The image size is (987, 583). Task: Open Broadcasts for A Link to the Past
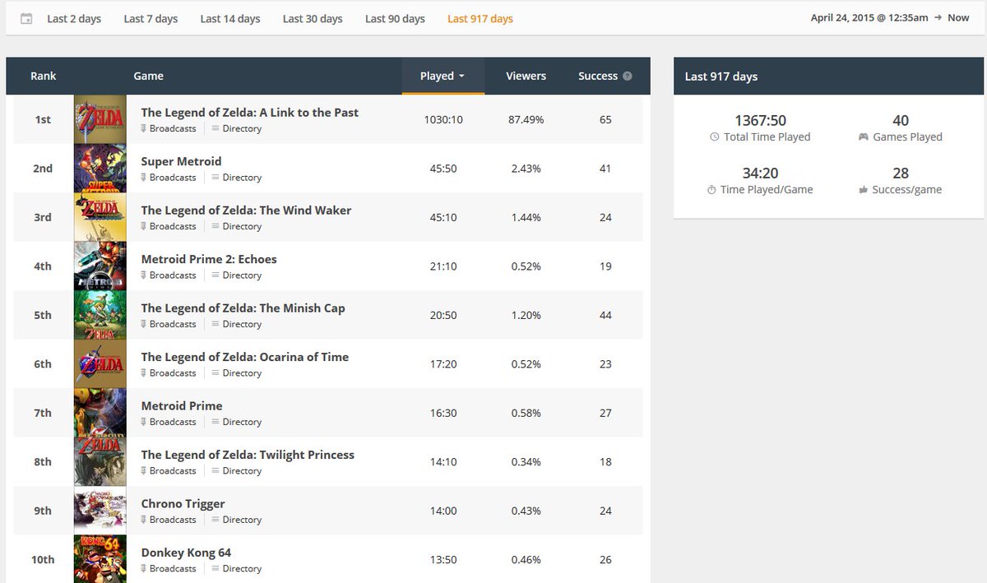(x=169, y=128)
